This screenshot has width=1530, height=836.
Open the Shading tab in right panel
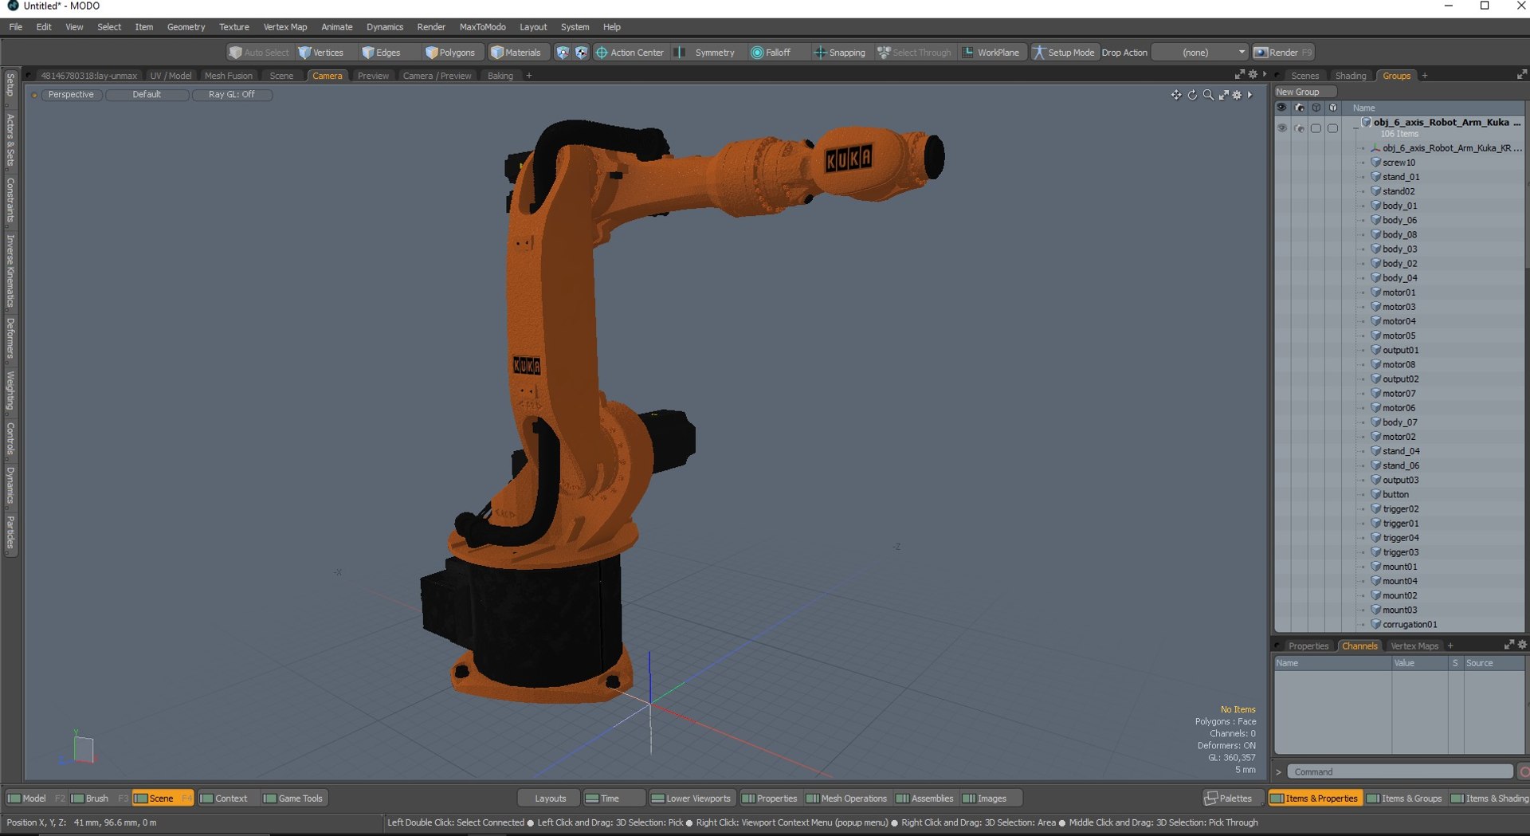1351,76
